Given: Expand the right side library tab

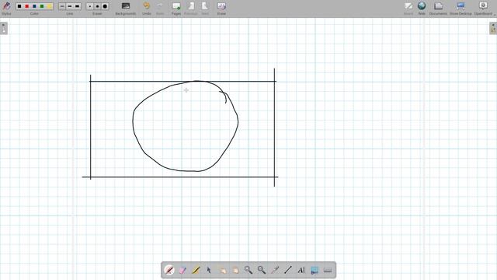Looking at the screenshot, I should pyautogui.click(x=493, y=28).
